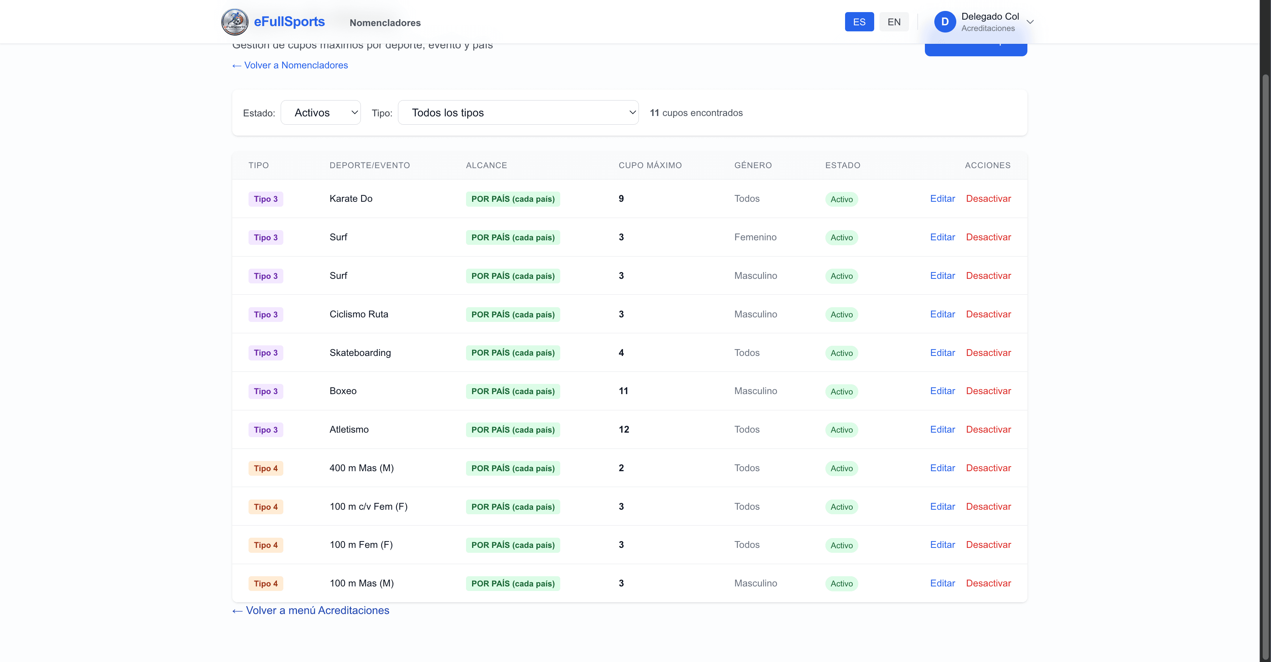Deactivate the Boxeo quota

[x=988, y=391]
